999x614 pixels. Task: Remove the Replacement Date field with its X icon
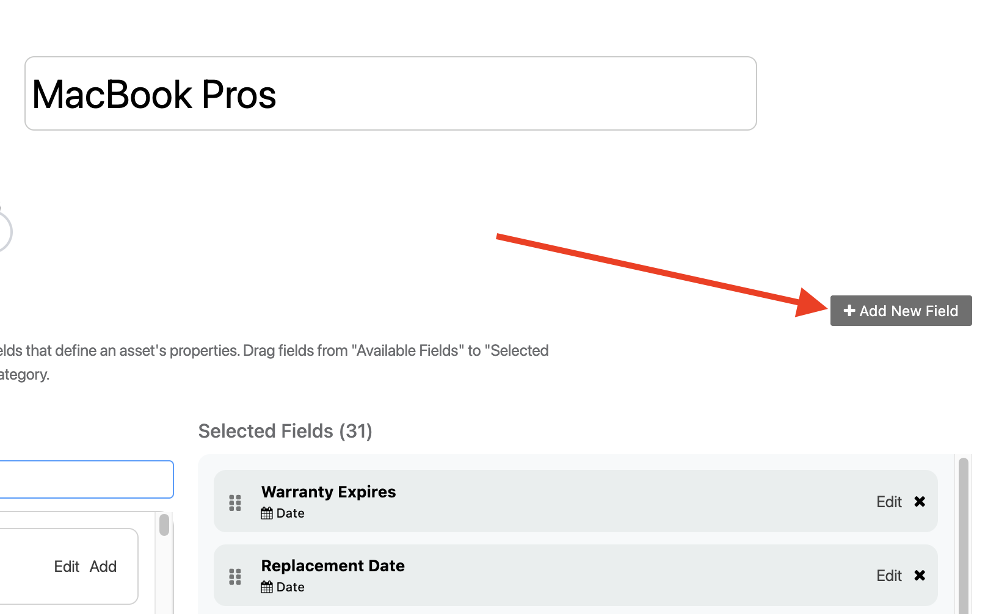coord(920,575)
